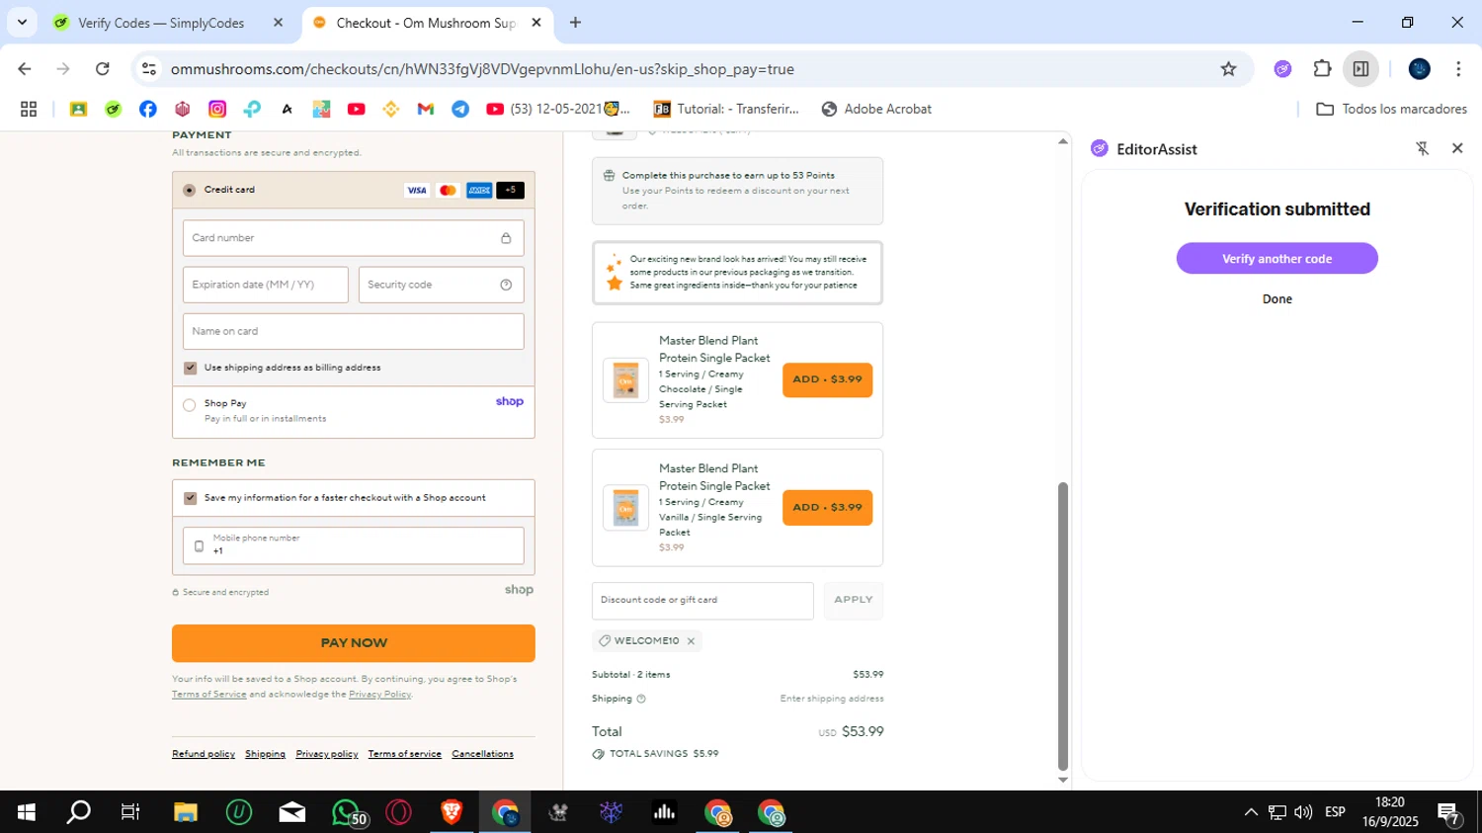Open the apps grid in bookmarks bar

[29, 110]
